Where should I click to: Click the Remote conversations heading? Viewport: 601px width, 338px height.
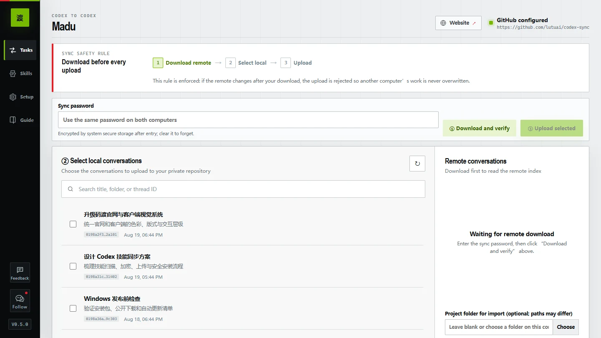point(476,161)
